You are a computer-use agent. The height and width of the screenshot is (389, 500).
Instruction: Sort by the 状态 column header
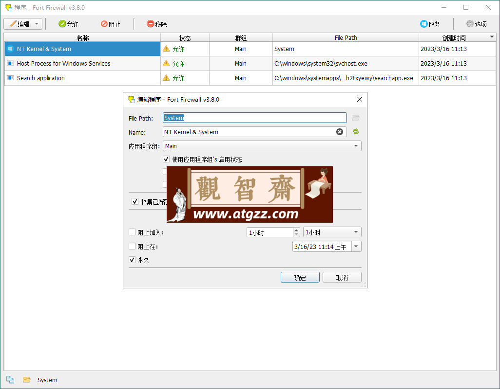pyautogui.click(x=185, y=37)
